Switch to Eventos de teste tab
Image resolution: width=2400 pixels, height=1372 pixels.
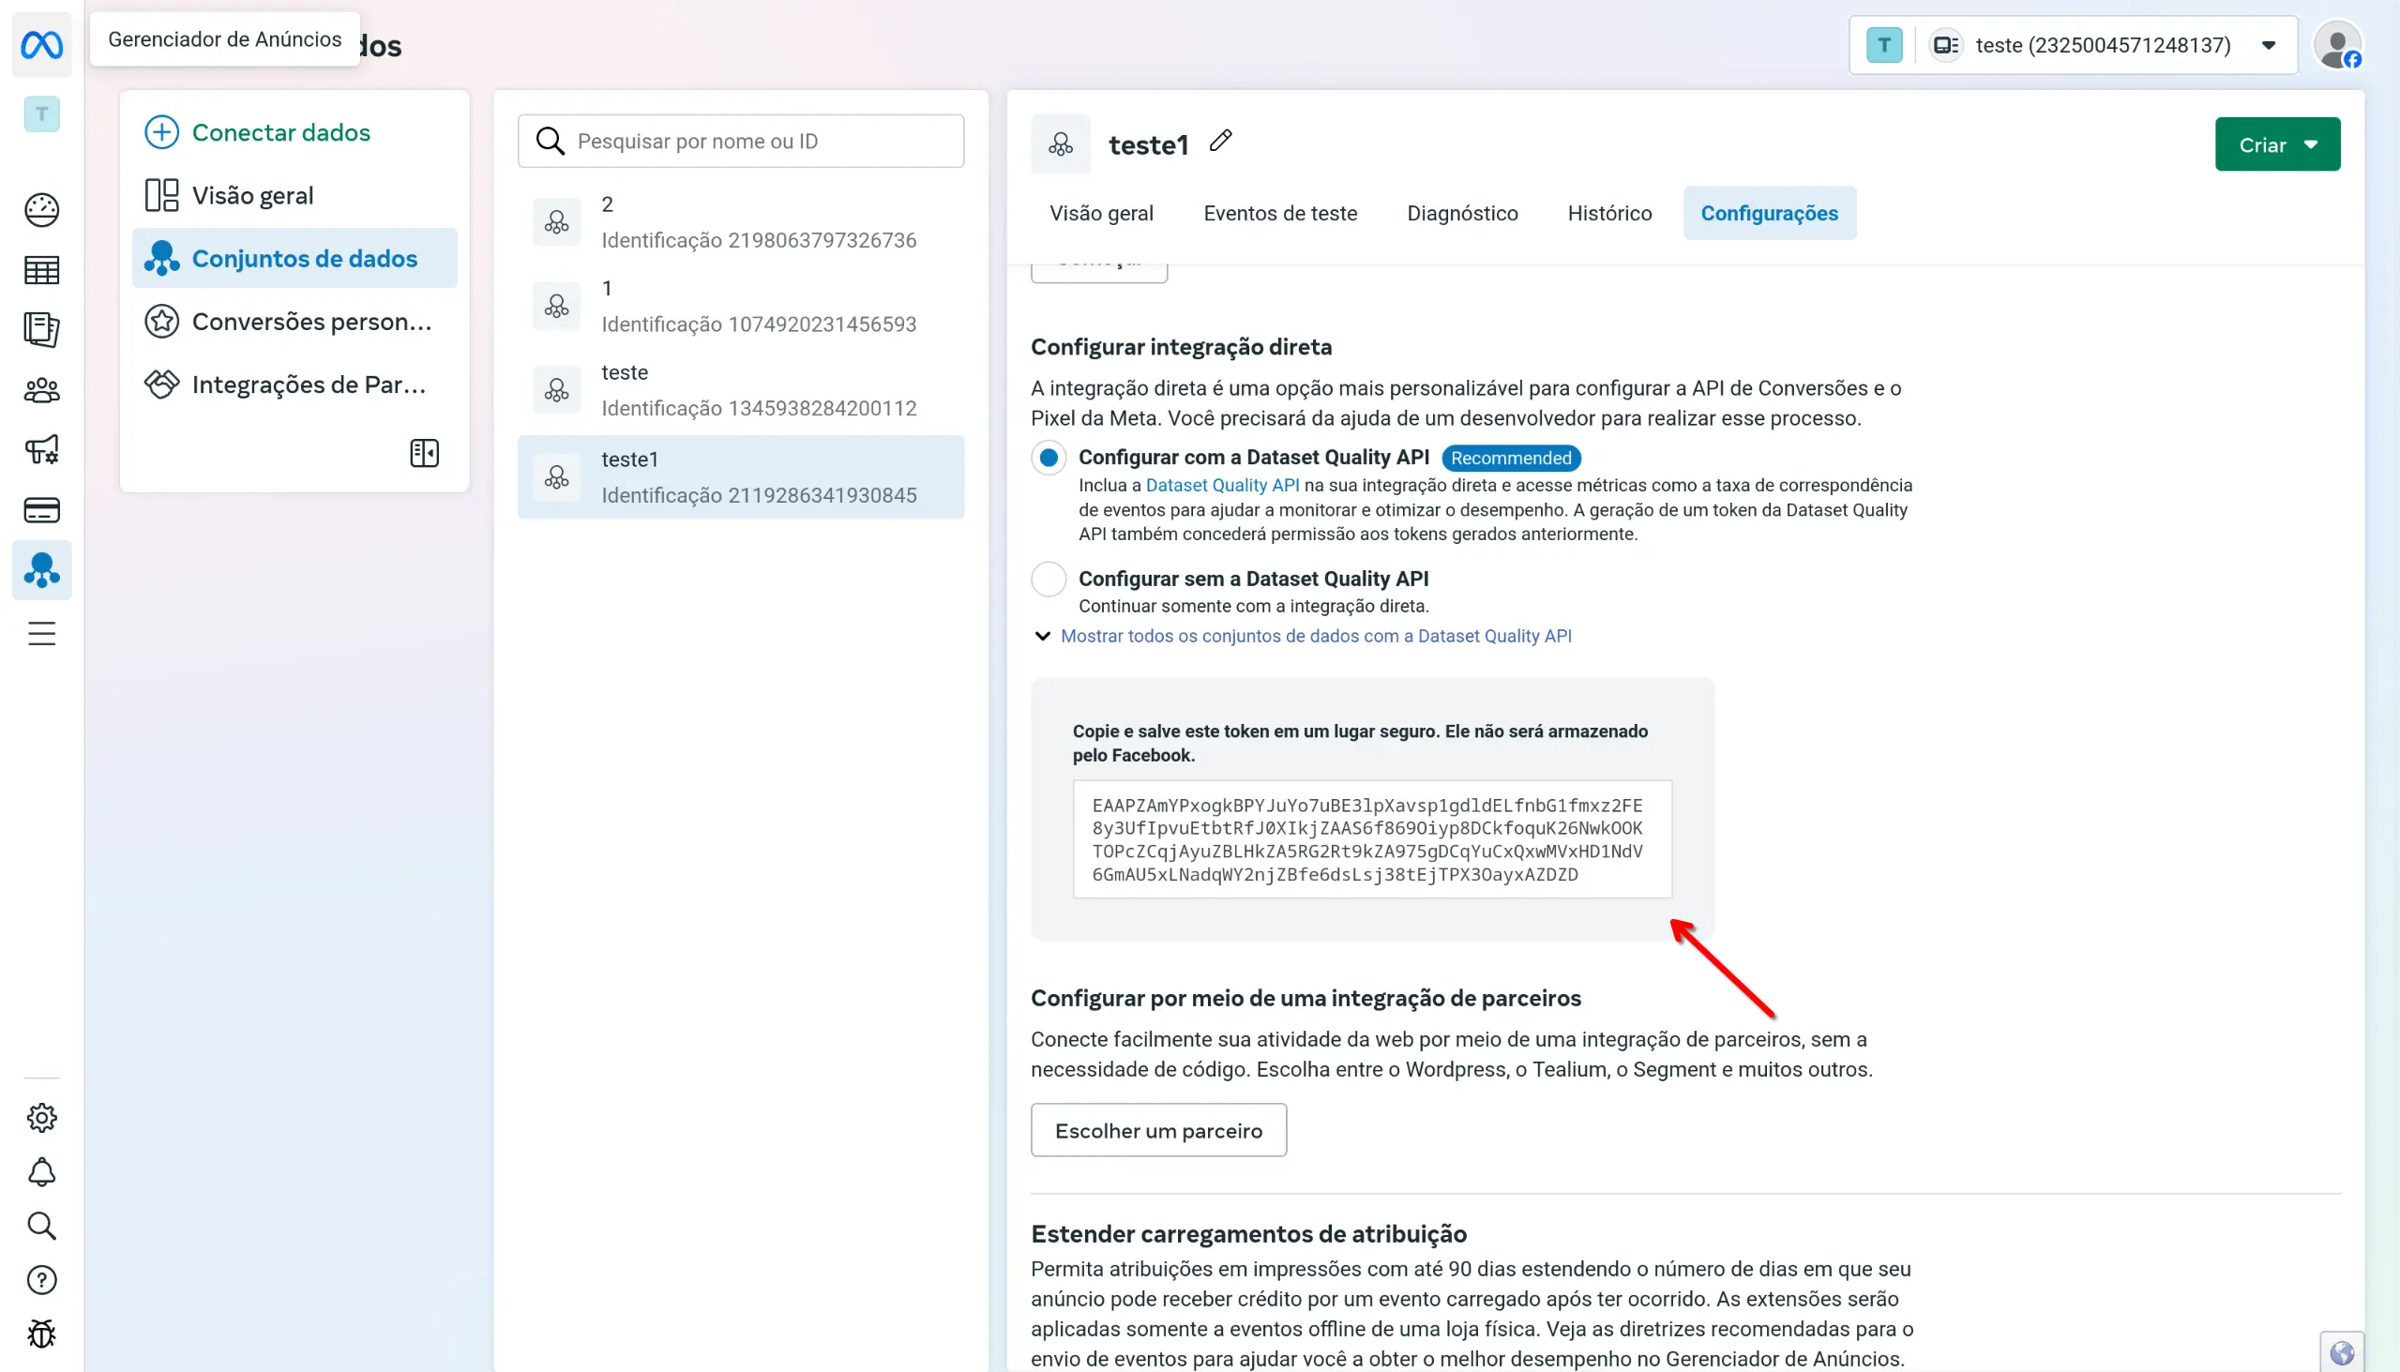pos(1279,213)
